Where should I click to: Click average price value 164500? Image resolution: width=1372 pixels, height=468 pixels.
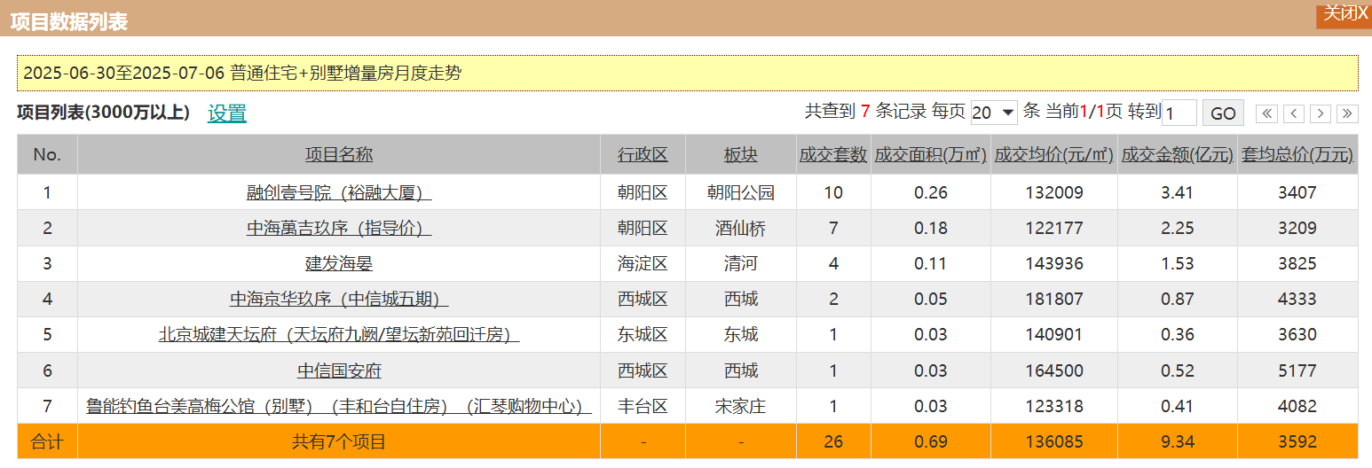click(1054, 370)
